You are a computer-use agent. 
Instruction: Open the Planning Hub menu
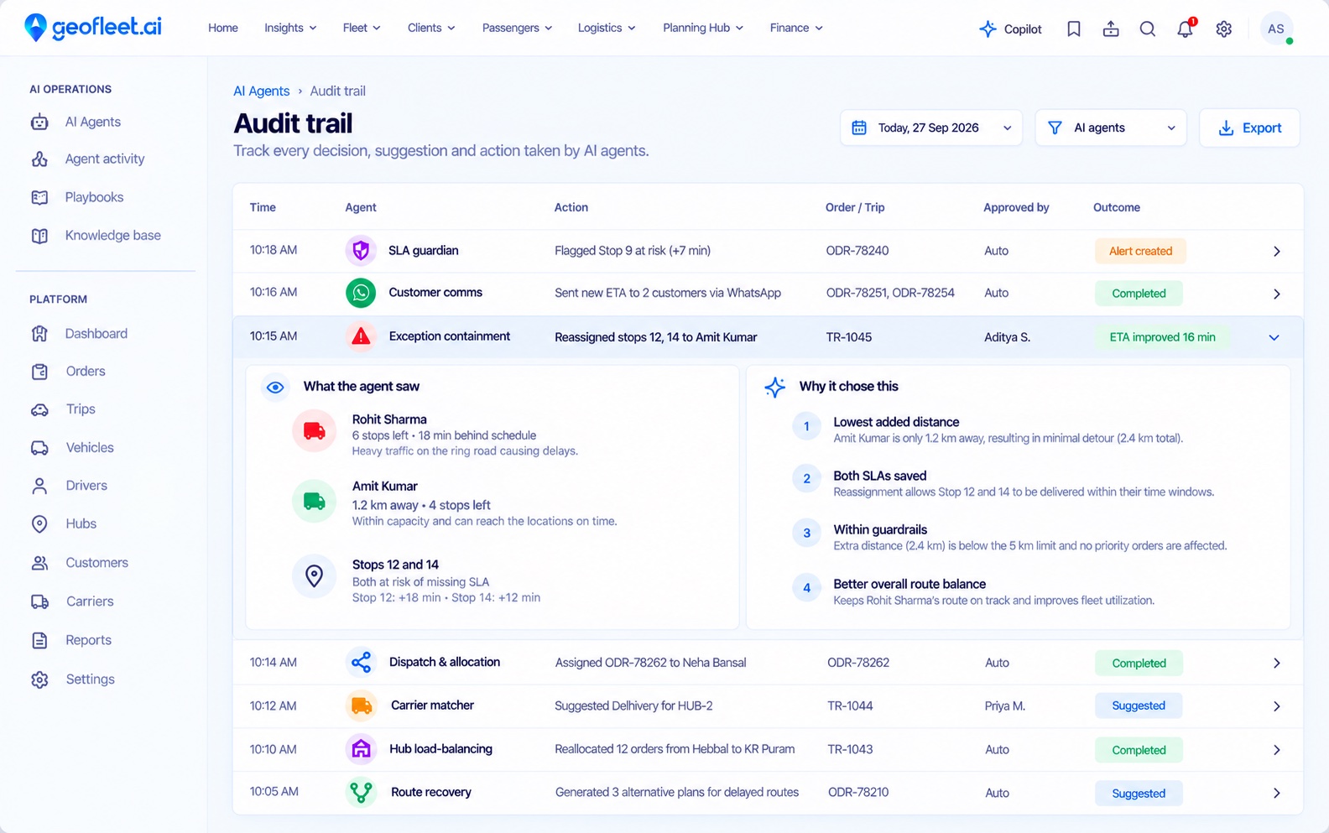pos(703,28)
